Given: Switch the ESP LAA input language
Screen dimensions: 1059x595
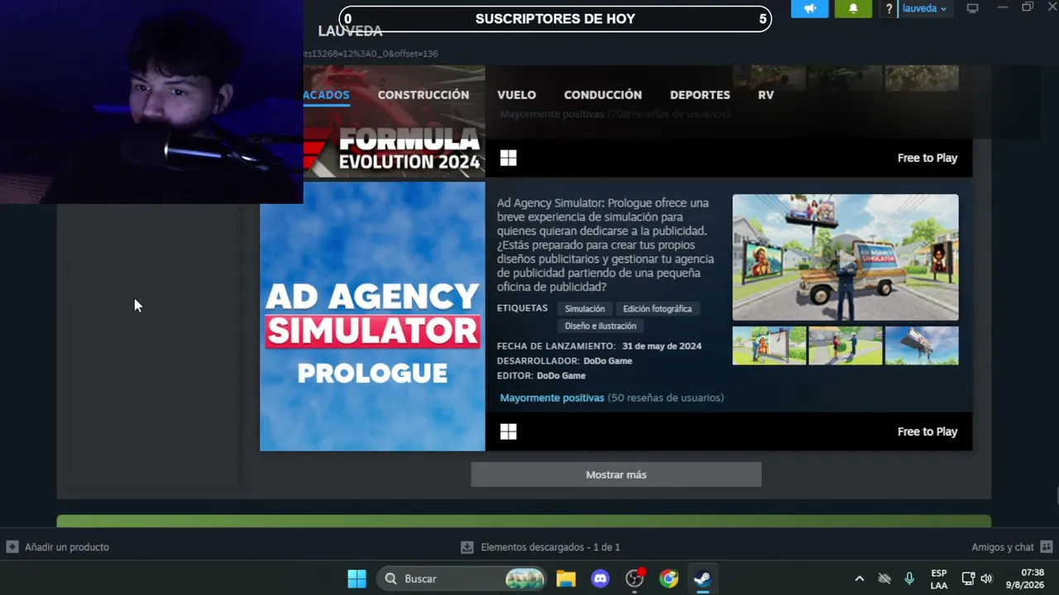Looking at the screenshot, I should (939, 578).
